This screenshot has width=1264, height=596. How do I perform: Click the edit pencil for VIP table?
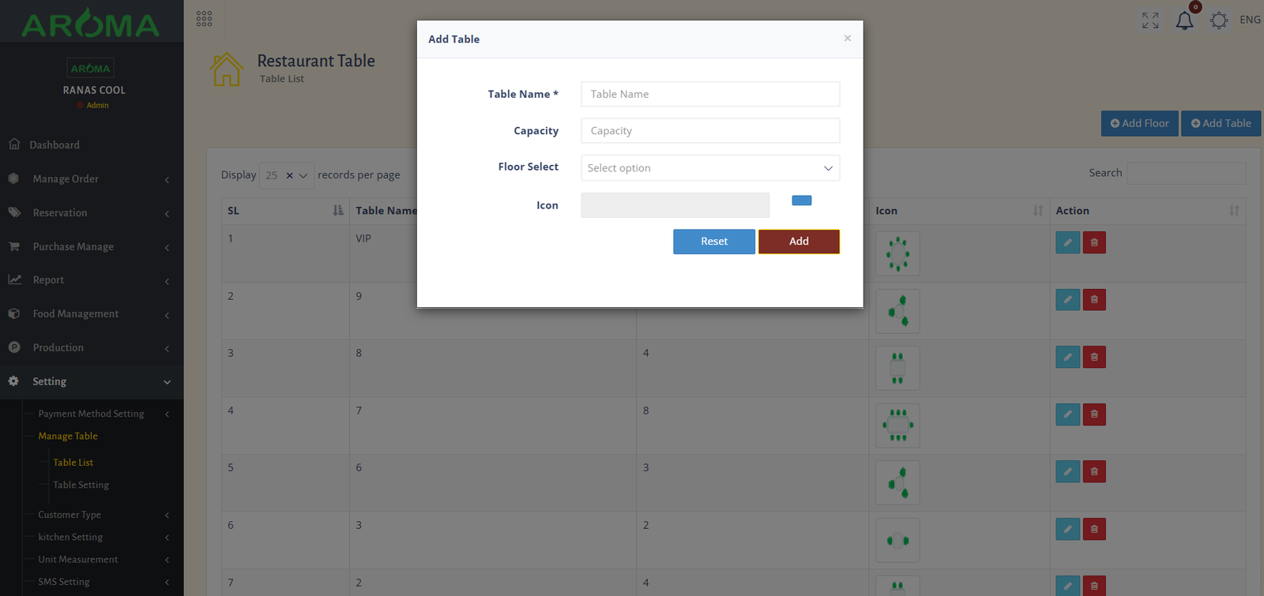point(1067,242)
